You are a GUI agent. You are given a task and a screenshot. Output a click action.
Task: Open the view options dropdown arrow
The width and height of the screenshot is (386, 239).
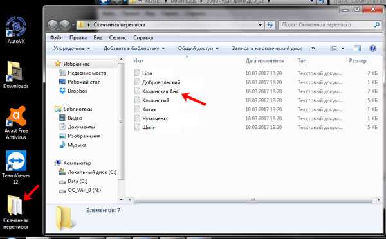click(343, 48)
